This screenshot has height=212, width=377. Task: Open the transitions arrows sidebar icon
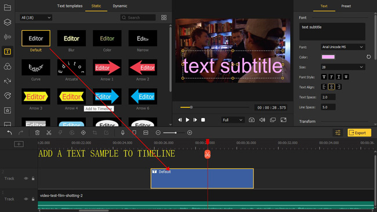pos(8,81)
